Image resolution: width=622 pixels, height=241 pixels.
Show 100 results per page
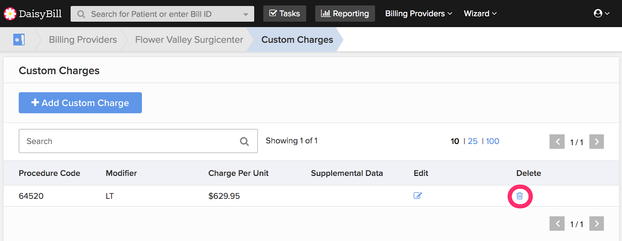tap(493, 141)
